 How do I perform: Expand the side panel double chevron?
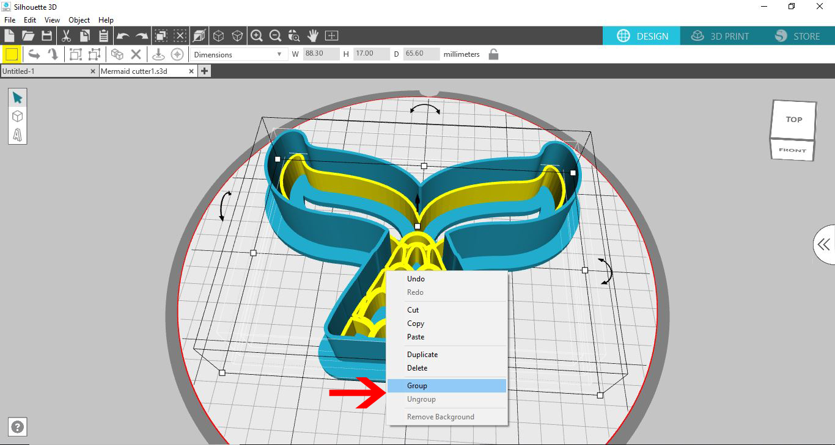[824, 245]
